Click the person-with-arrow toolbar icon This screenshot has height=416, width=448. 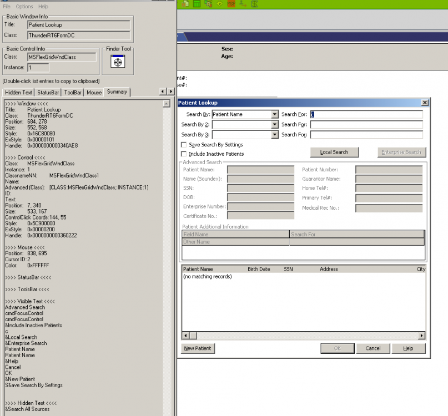pos(243,4)
